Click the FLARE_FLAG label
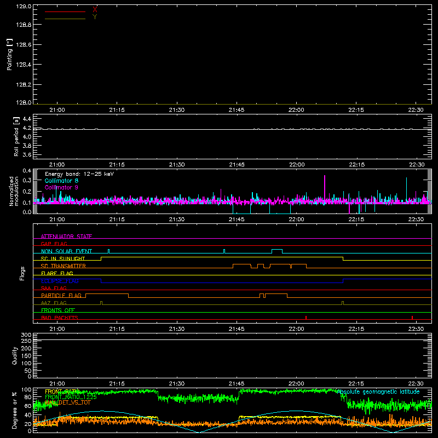The height and width of the screenshot is (438, 438). (x=57, y=273)
